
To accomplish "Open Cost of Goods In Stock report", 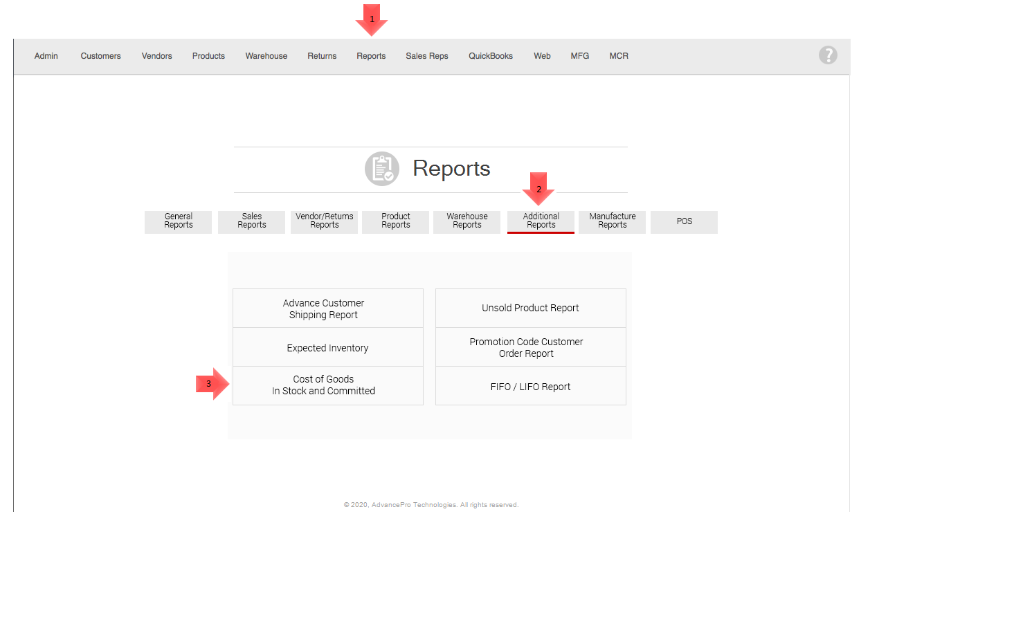I will [x=327, y=385].
